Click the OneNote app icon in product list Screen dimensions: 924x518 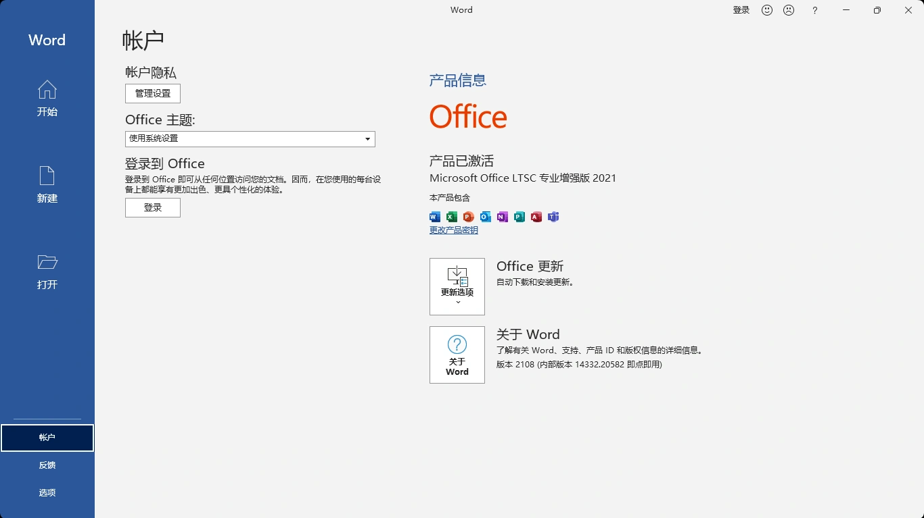pos(503,217)
